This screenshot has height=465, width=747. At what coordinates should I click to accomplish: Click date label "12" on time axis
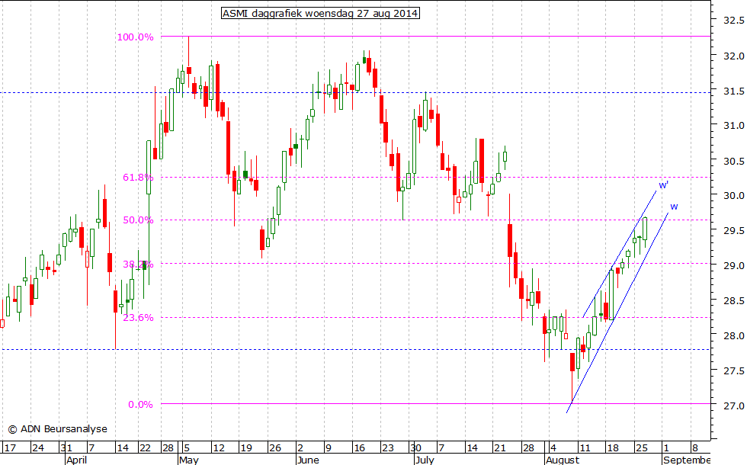pyautogui.click(x=219, y=448)
